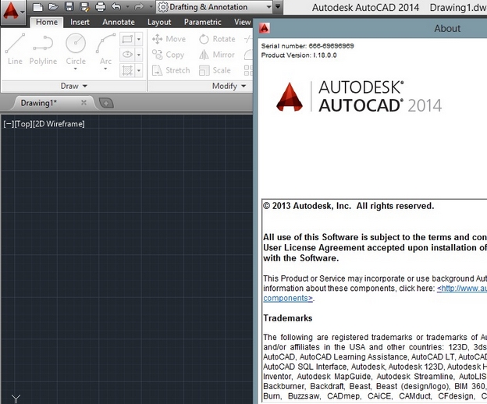
Task: Expand the Modify panel
Action: click(x=229, y=86)
